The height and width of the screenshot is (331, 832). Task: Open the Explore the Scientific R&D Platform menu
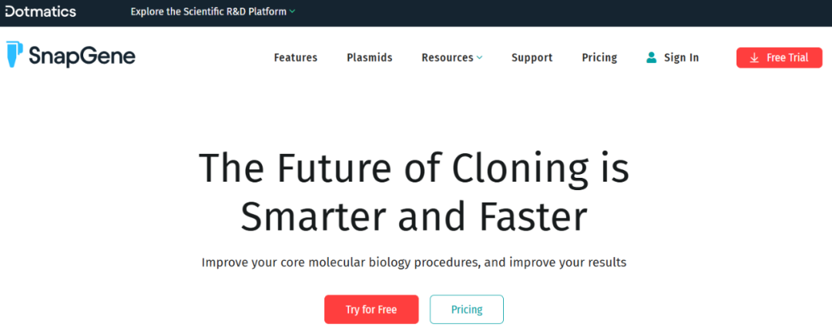coord(208,12)
